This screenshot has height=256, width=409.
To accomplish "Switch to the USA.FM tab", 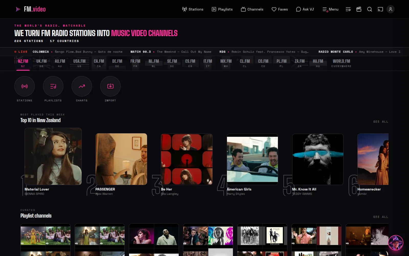I will (79, 63).
